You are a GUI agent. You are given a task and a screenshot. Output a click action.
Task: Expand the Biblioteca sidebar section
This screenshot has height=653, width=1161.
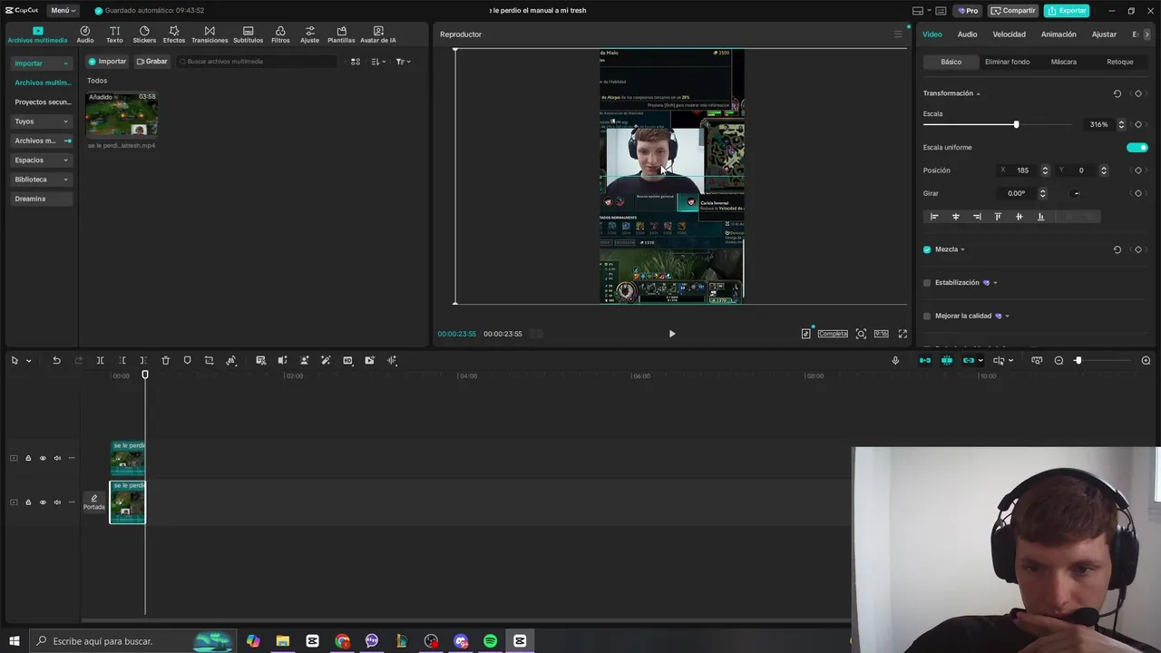click(x=41, y=180)
